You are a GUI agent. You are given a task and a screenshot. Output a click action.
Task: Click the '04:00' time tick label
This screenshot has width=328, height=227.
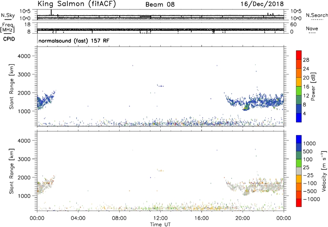[x=78, y=218]
